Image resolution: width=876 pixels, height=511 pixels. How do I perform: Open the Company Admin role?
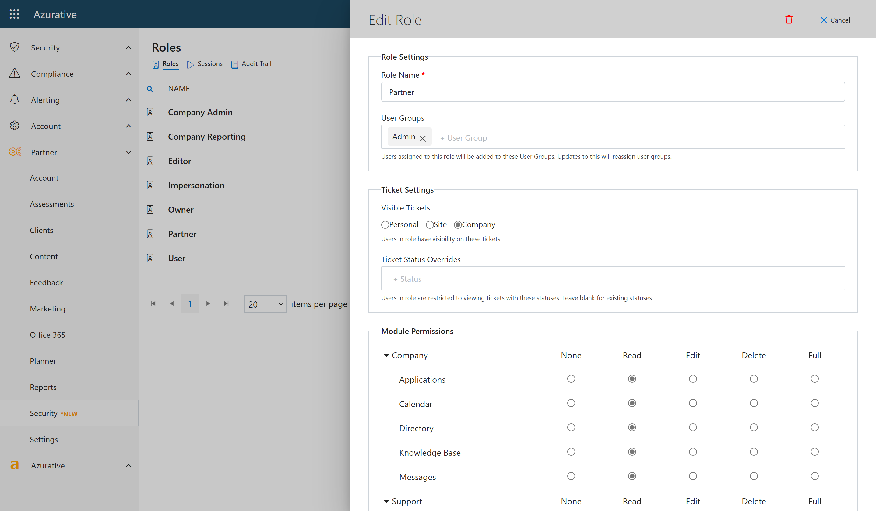point(200,112)
